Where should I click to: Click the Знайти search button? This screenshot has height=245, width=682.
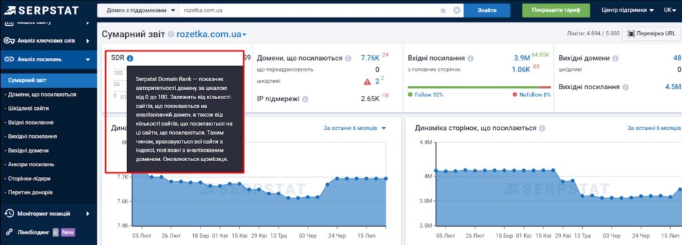click(x=487, y=11)
